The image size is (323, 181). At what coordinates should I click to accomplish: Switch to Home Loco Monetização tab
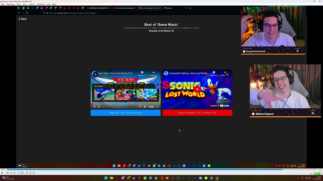click(x=125, y=8)
